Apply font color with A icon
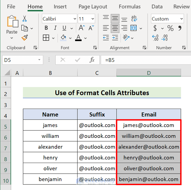 (78, 38)
